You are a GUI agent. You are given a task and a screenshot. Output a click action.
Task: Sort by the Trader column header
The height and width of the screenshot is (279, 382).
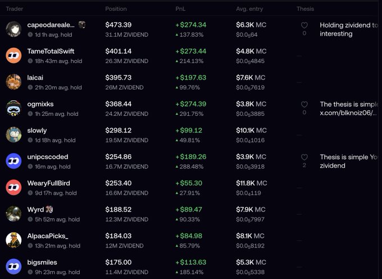click(15, 9)
